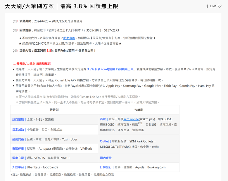Click text 台鐵、高鐵、台灣大車隊、Yoxi、Uber

[x=52, y=139]
